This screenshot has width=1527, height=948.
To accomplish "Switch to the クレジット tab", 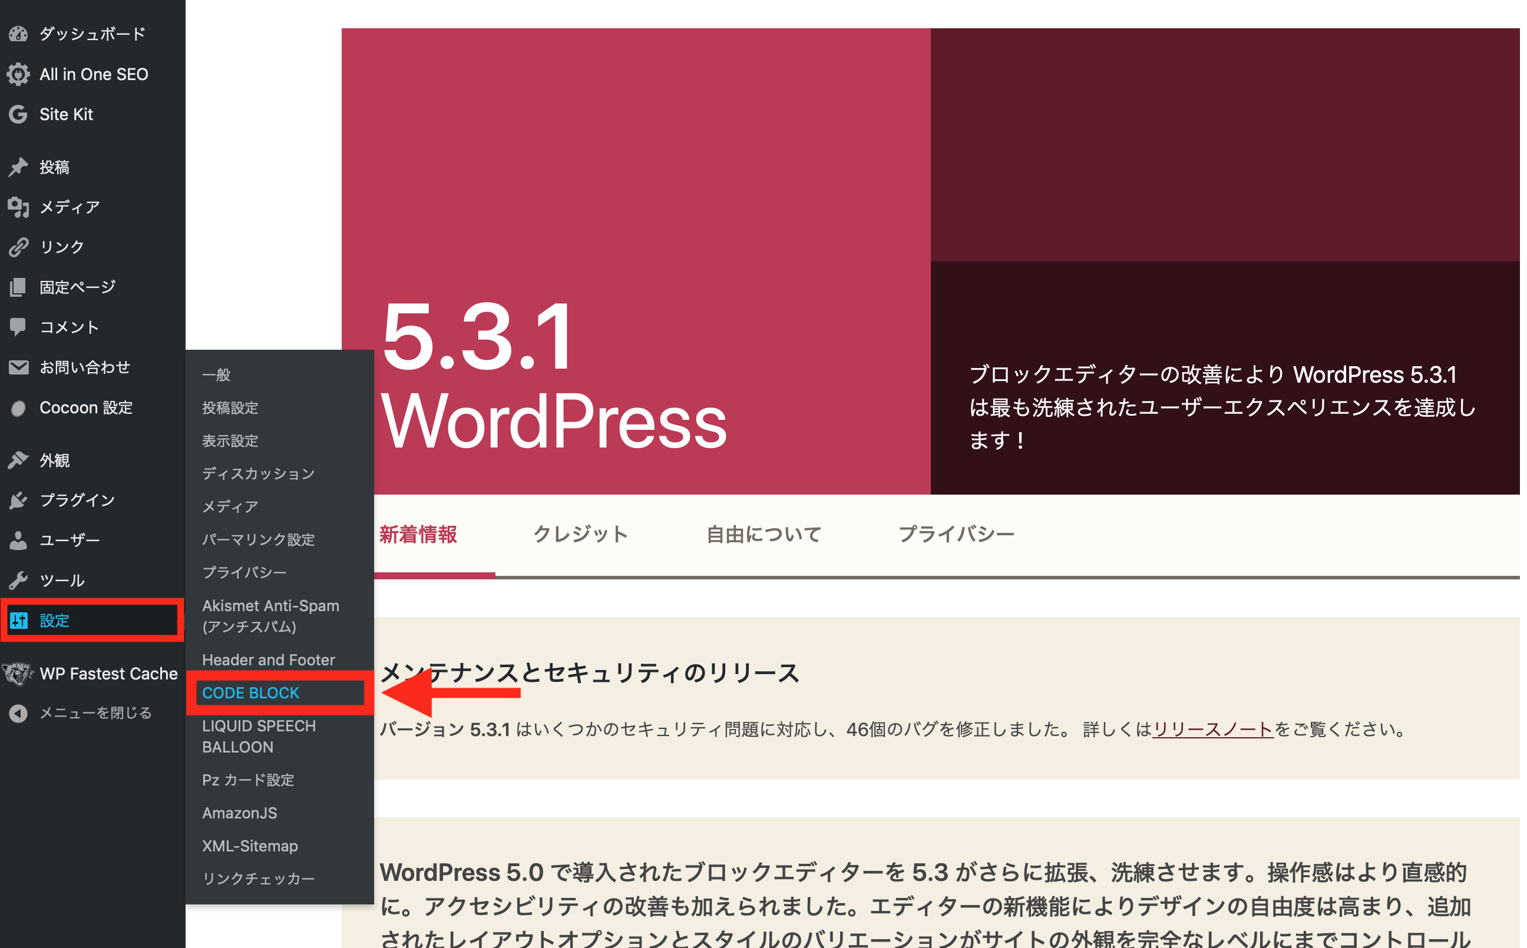I will coord(580,535).
